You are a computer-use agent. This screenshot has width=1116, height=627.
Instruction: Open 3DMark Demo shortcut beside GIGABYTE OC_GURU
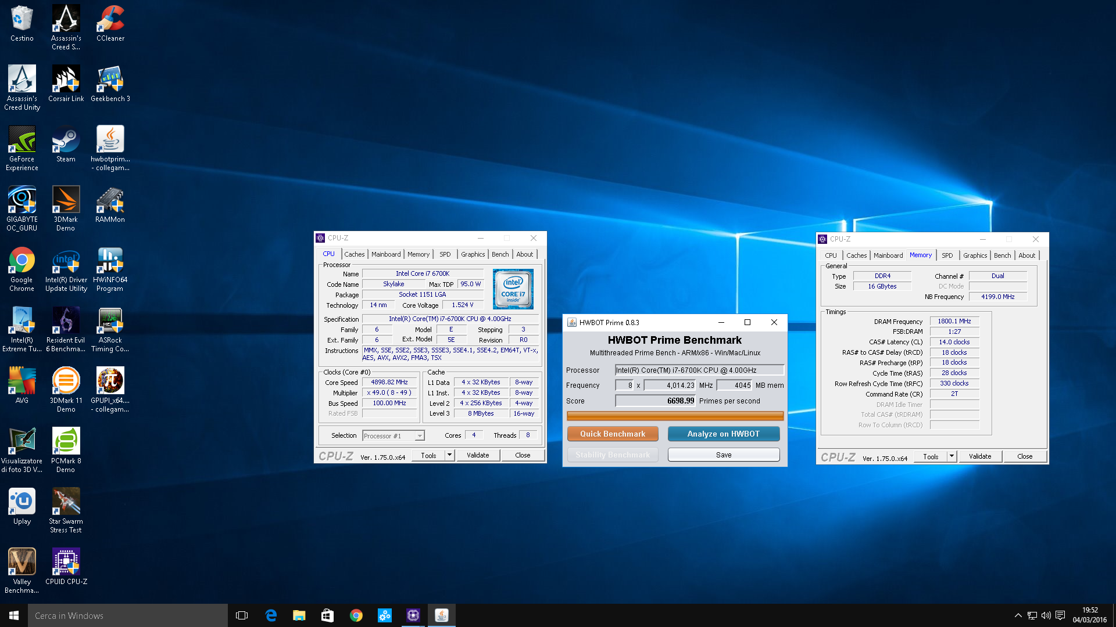[66, 208]
